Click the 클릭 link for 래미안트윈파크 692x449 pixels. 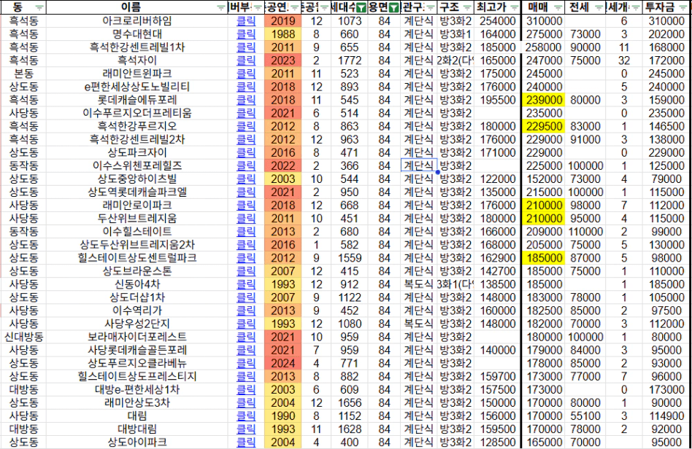[246, 73]
